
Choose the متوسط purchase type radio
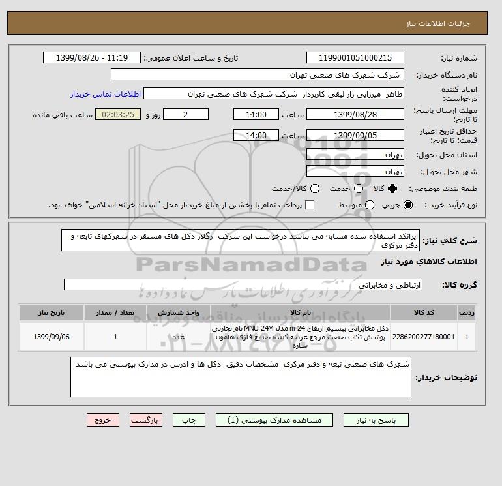[x=370, y=205]
